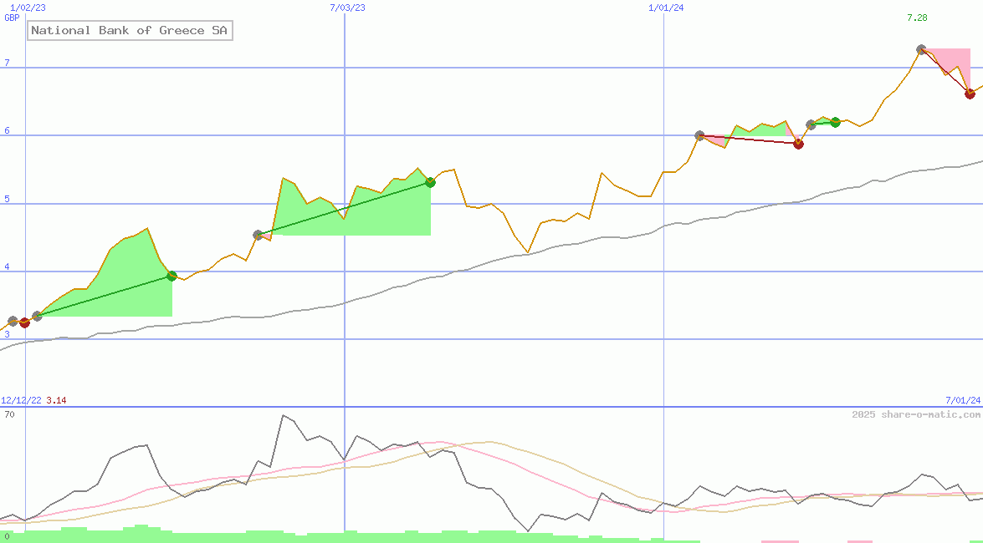This screenshot has width=983, height=543.
Task: Select the first red marker near chart start
Action: tap(24, 322)
